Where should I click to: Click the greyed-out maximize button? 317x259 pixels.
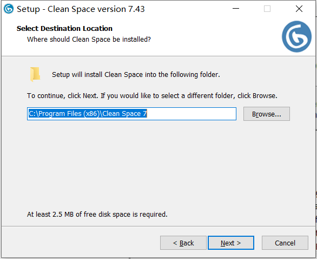267,9
